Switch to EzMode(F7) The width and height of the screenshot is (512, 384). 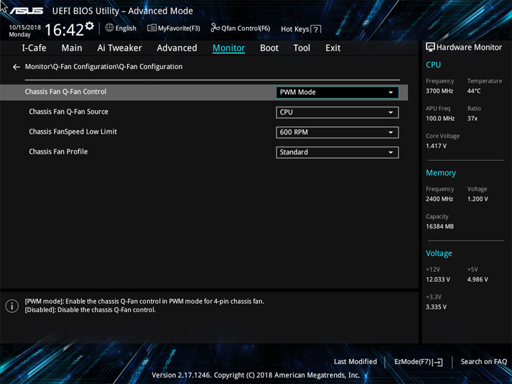point(418,362)
